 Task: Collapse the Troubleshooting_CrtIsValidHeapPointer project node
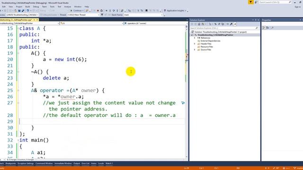click(x=192, y=35)
